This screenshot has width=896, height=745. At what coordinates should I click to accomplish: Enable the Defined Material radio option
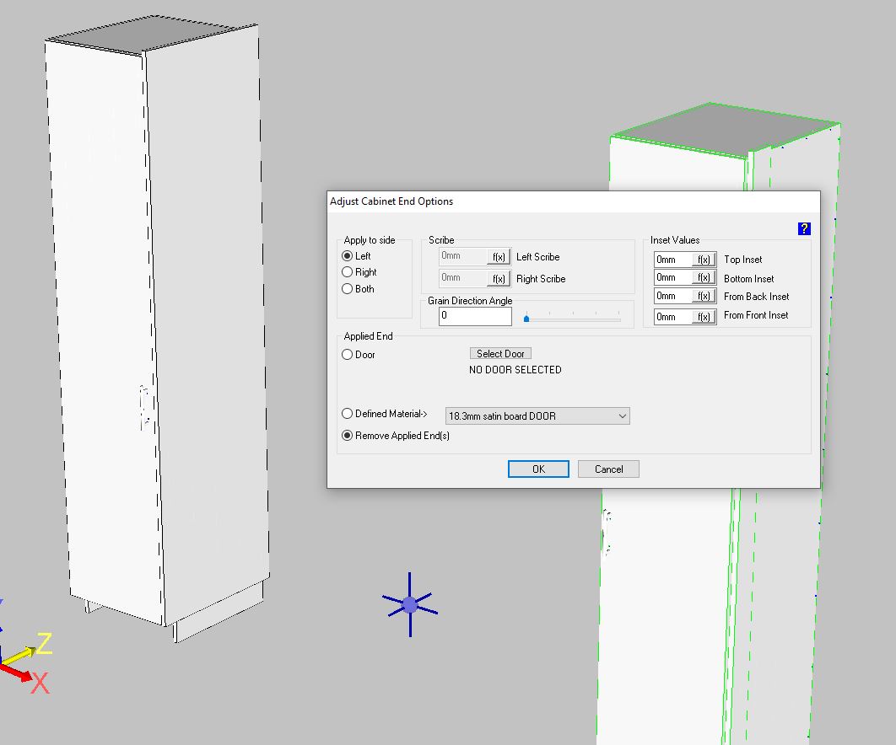click(x=348, y=414)
